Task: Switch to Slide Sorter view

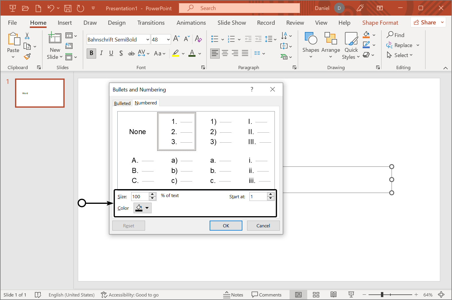Action: click(x=316, y=295)
